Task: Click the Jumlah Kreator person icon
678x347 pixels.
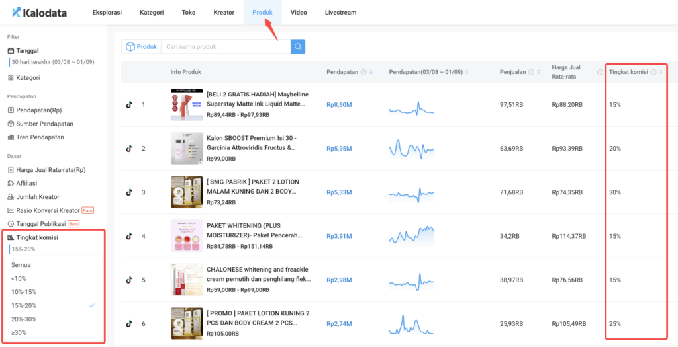Action: 11,196
